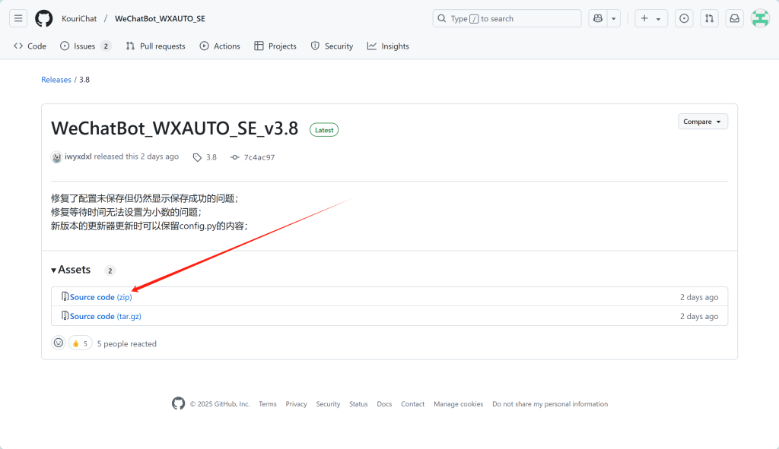The width and height of the screenshot is (779, 449).
Task: Click the 5 people reacted text
Action: pos(127,344)
